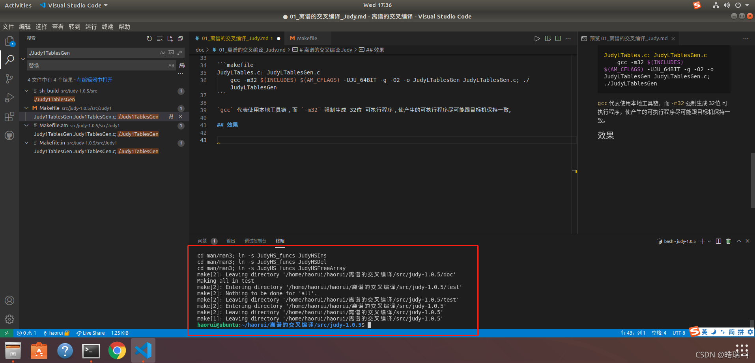Open the 终端 menu
The width and height of the screenshot is (755, 363).
(108, 27)
